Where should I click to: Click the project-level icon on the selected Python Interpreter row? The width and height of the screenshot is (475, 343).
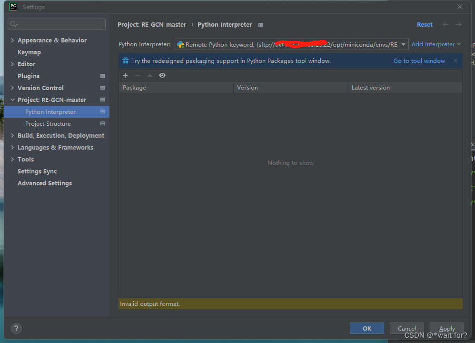[103, 111]
